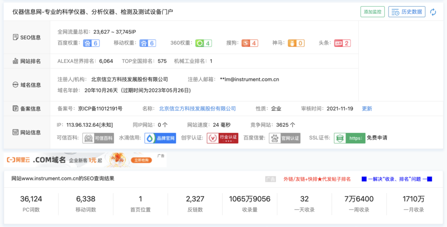Click 外链/友链+快排 red ad link
447x227 pixels.
[317, 179]
